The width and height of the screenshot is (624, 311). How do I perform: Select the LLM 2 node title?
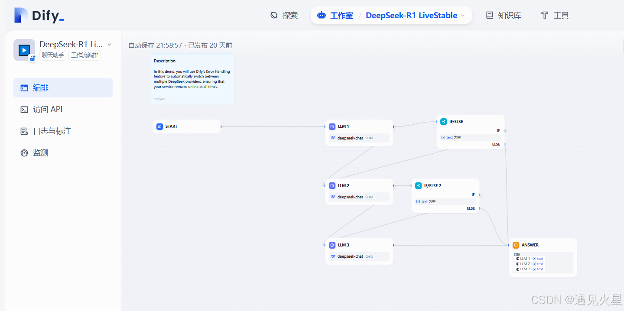pyautogui.click(x=344, y=185)
